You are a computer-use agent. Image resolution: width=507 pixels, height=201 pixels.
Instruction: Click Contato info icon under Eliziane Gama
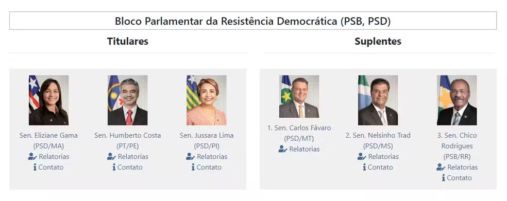click(35, 167)
